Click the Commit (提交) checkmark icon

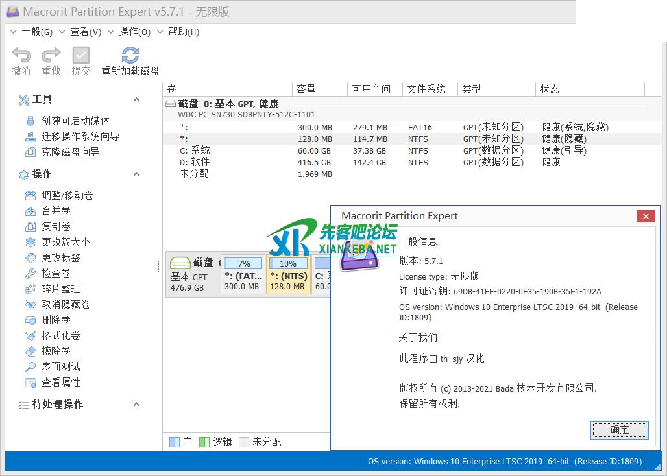[81, 55]
